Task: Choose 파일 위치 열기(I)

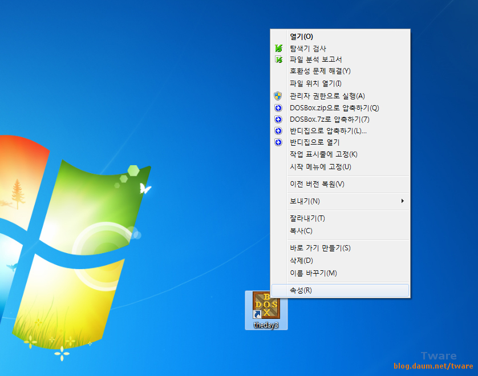Action: point(340,83)
